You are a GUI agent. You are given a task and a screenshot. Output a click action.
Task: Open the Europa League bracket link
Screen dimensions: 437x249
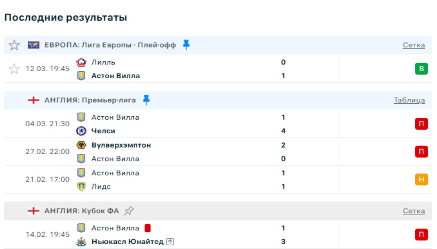(x=413, y=45)
